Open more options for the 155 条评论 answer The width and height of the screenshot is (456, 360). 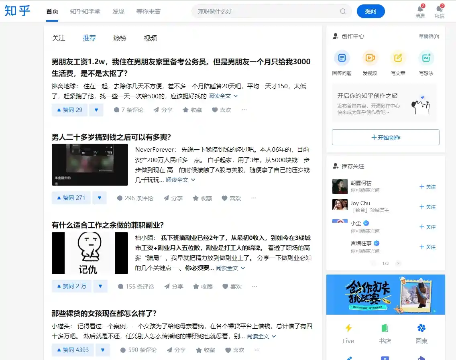tap(254, 287)
